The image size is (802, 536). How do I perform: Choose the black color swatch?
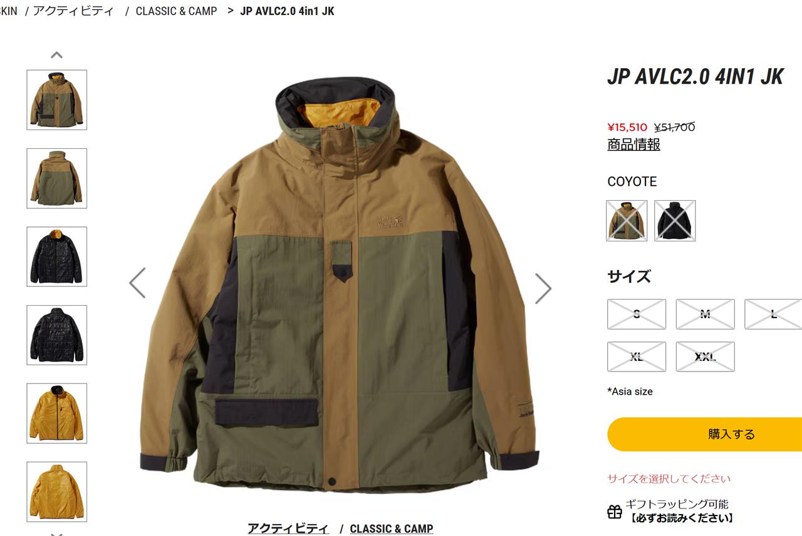pos(675,220)
